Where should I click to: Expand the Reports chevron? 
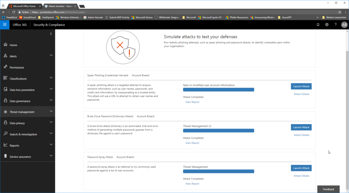[51, 144]
